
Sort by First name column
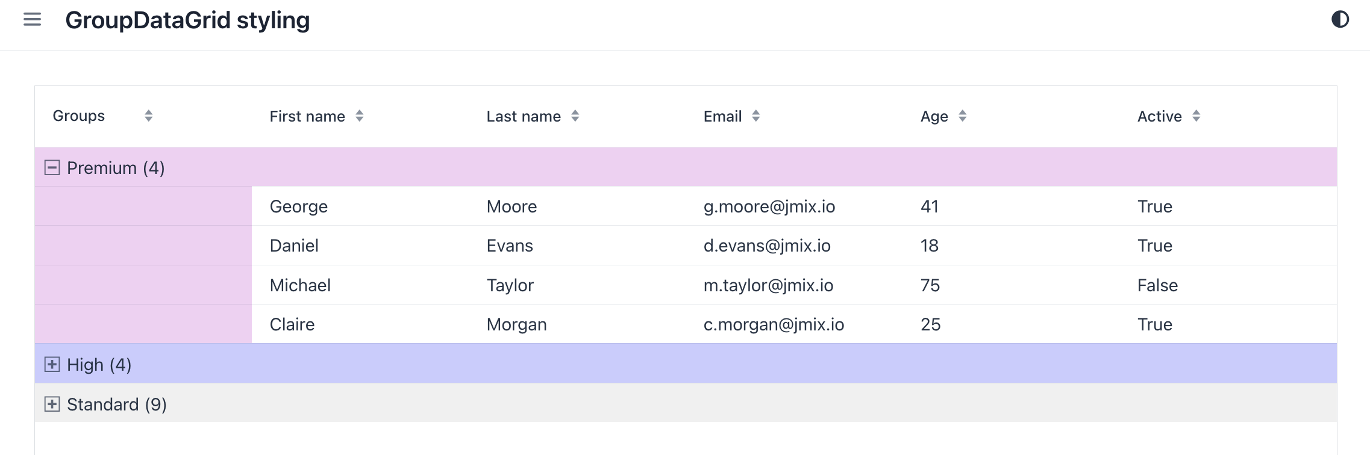point(359,116)
